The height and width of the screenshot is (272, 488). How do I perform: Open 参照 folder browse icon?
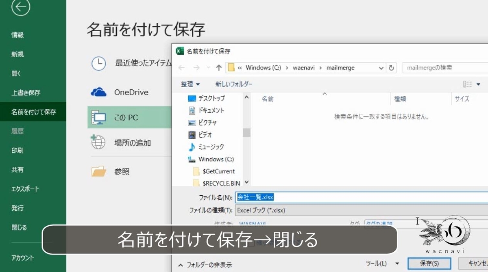tap(98, 171)
